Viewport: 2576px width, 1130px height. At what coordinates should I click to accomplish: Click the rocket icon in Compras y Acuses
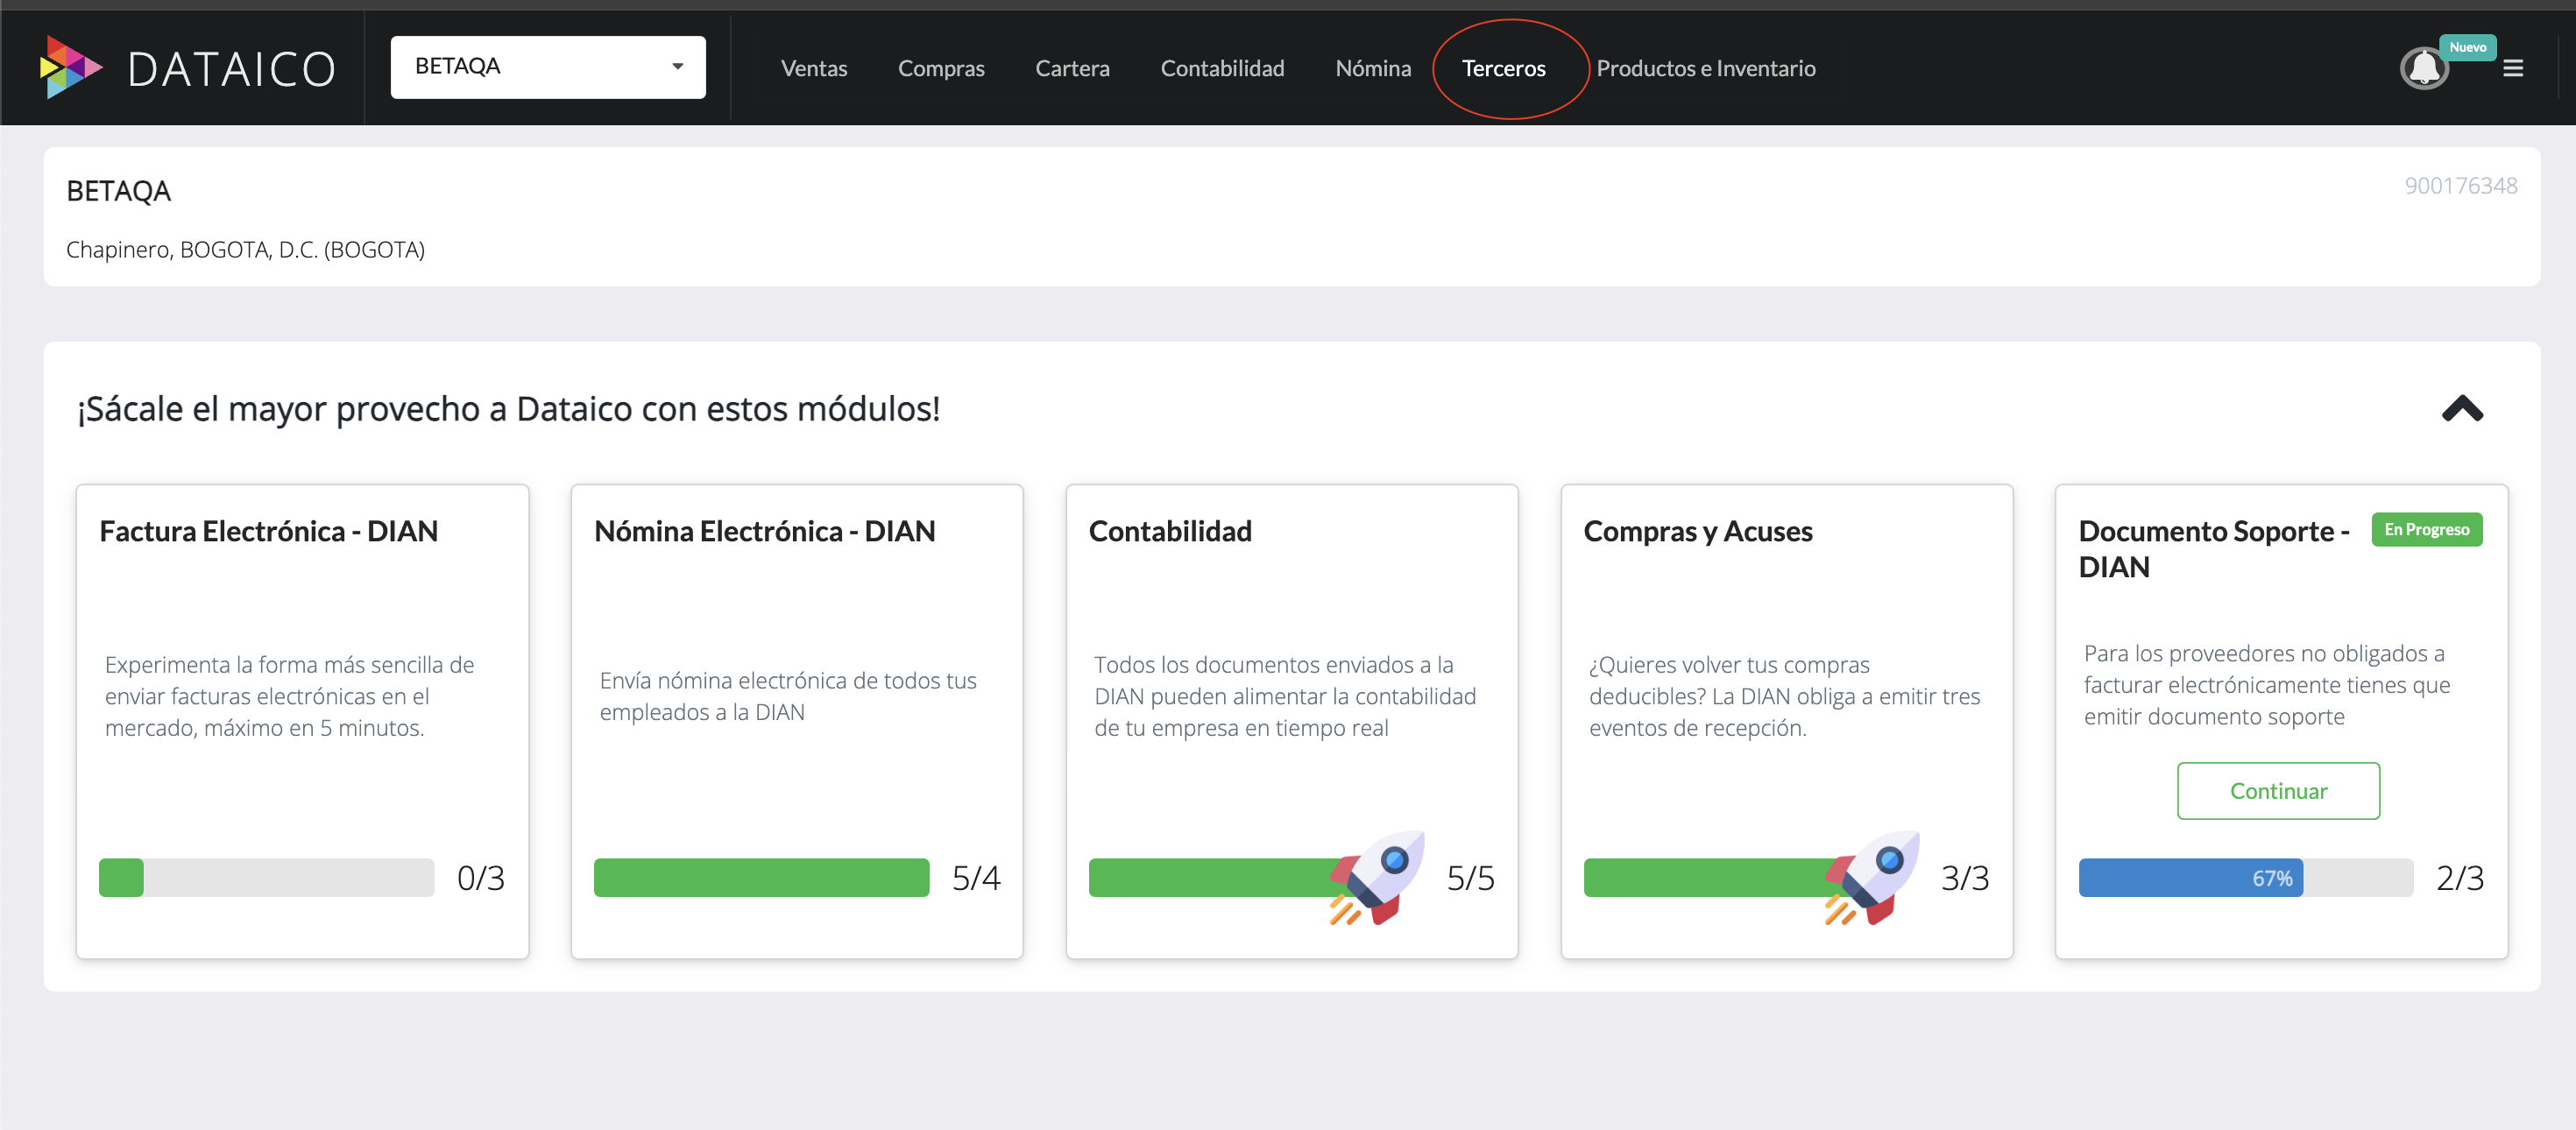[1872, 877]
